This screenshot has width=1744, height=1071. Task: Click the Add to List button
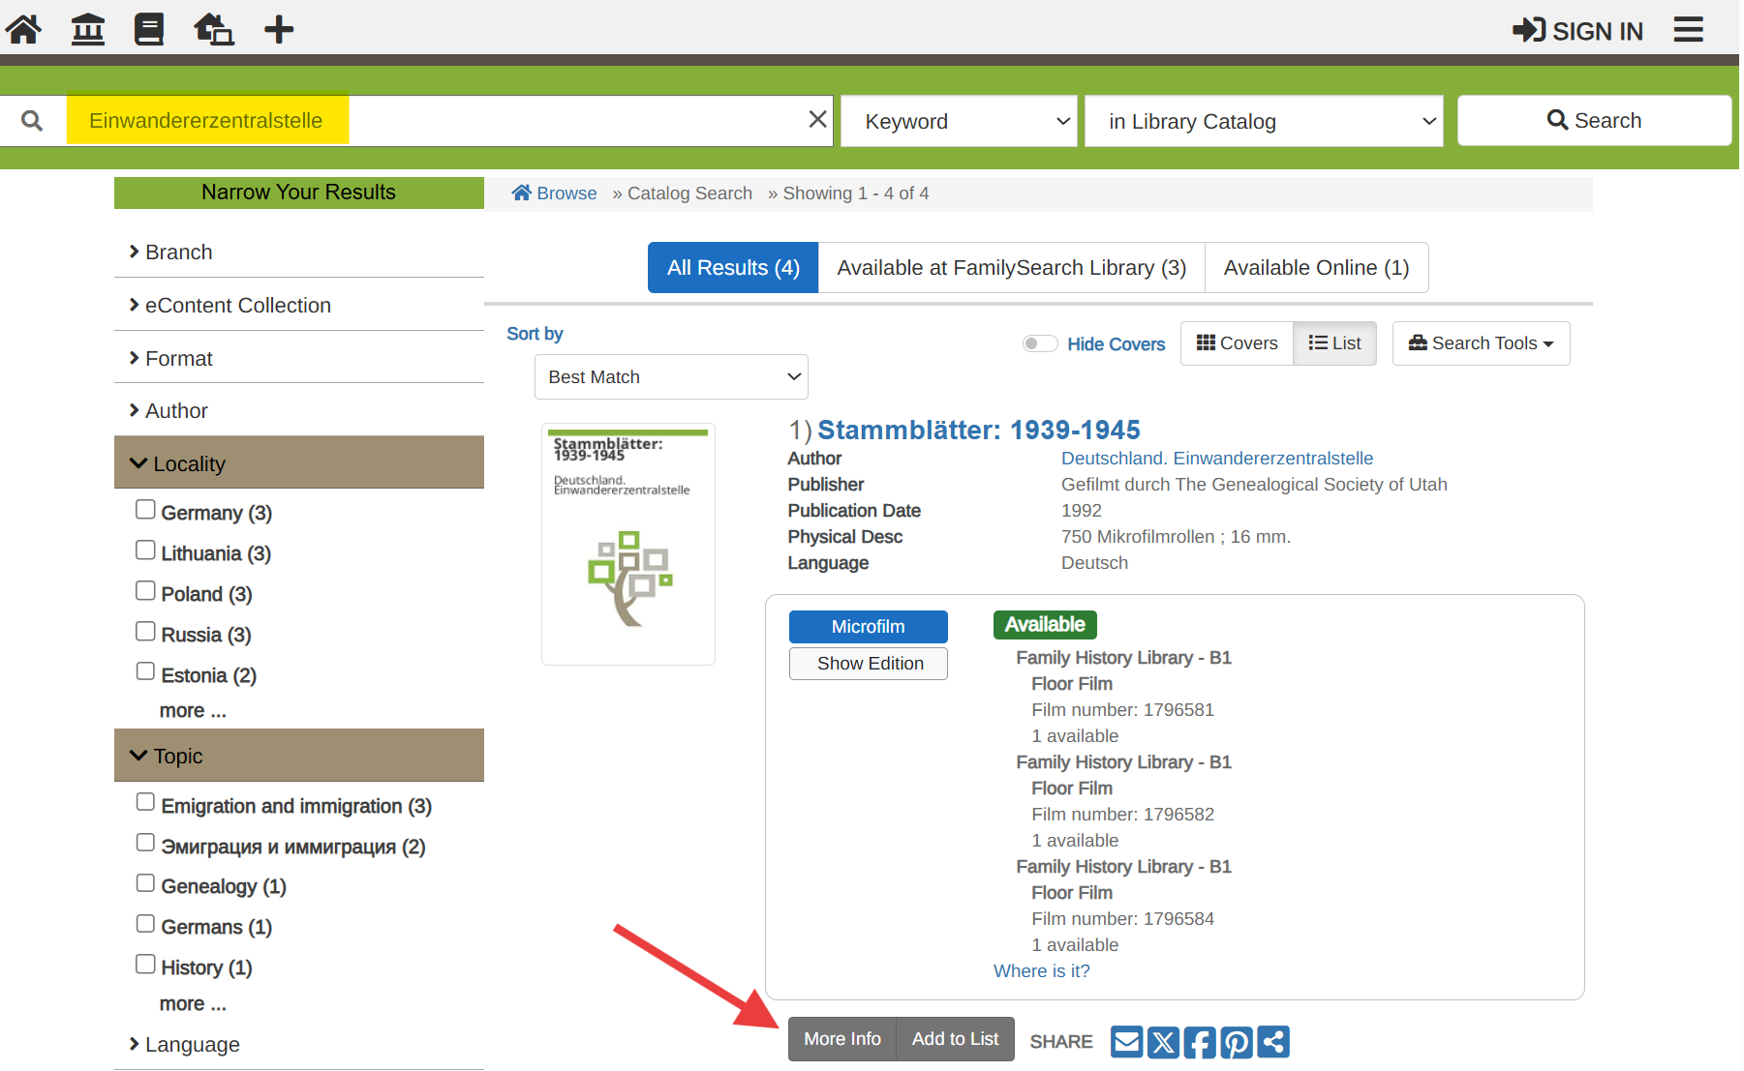pyautogui.click(x=955, y=1039)
